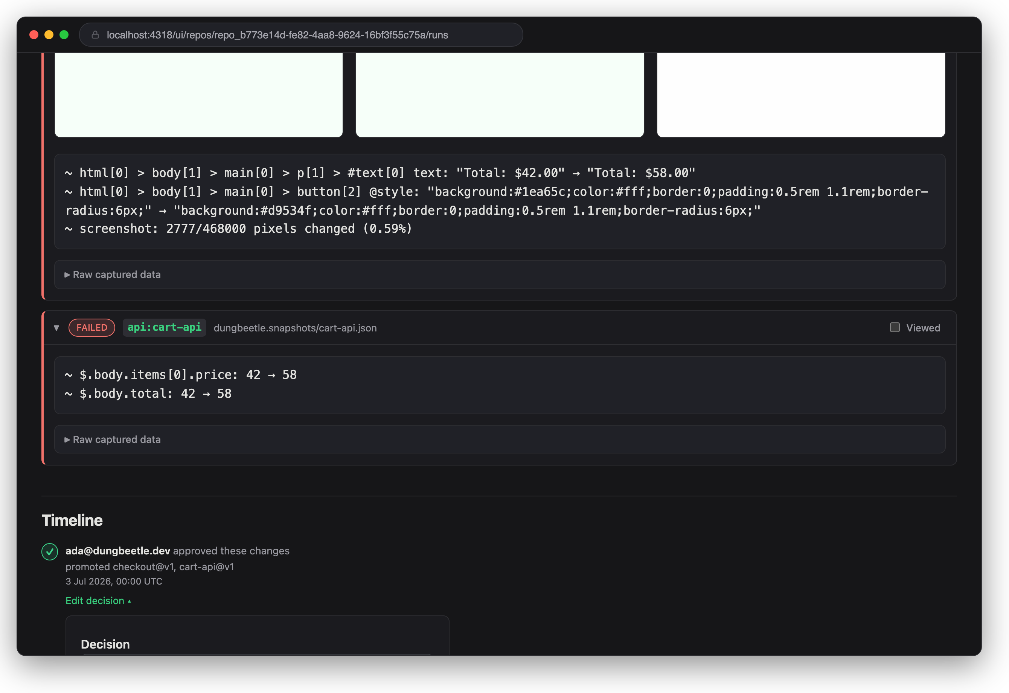Click the Timeline heading

click(72, 520)
